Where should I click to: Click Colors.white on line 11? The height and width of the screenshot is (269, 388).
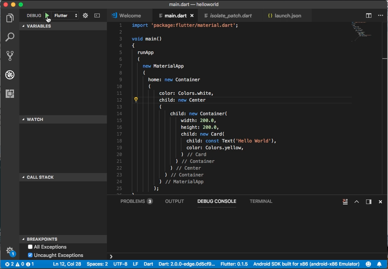click(195, 93)
